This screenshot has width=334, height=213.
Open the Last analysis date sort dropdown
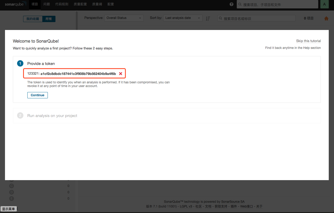[183, 18]
